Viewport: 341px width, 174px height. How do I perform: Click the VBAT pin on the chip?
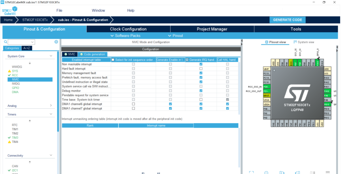(x=267, y=69)
